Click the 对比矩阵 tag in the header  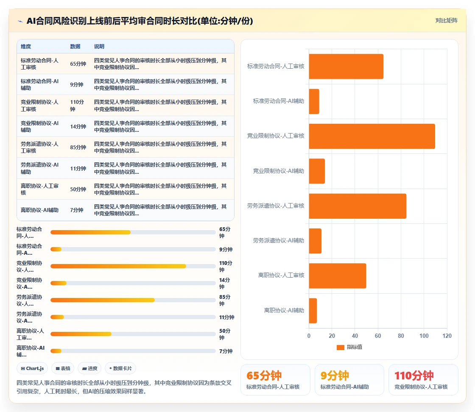(446, 21)
